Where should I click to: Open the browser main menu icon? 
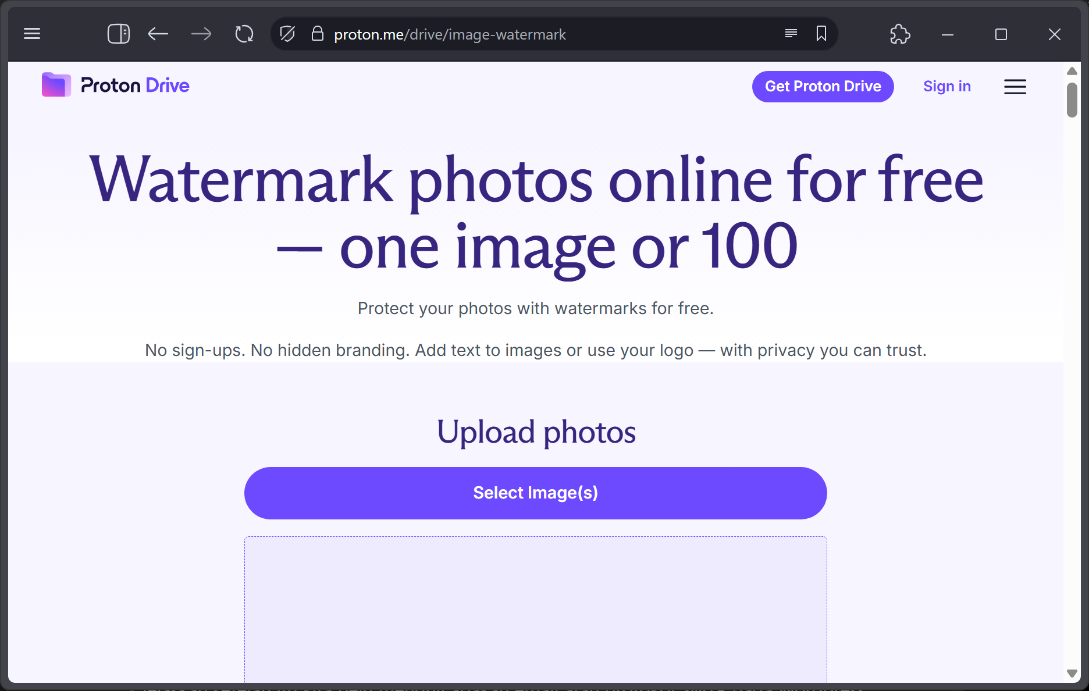[32, 34]
